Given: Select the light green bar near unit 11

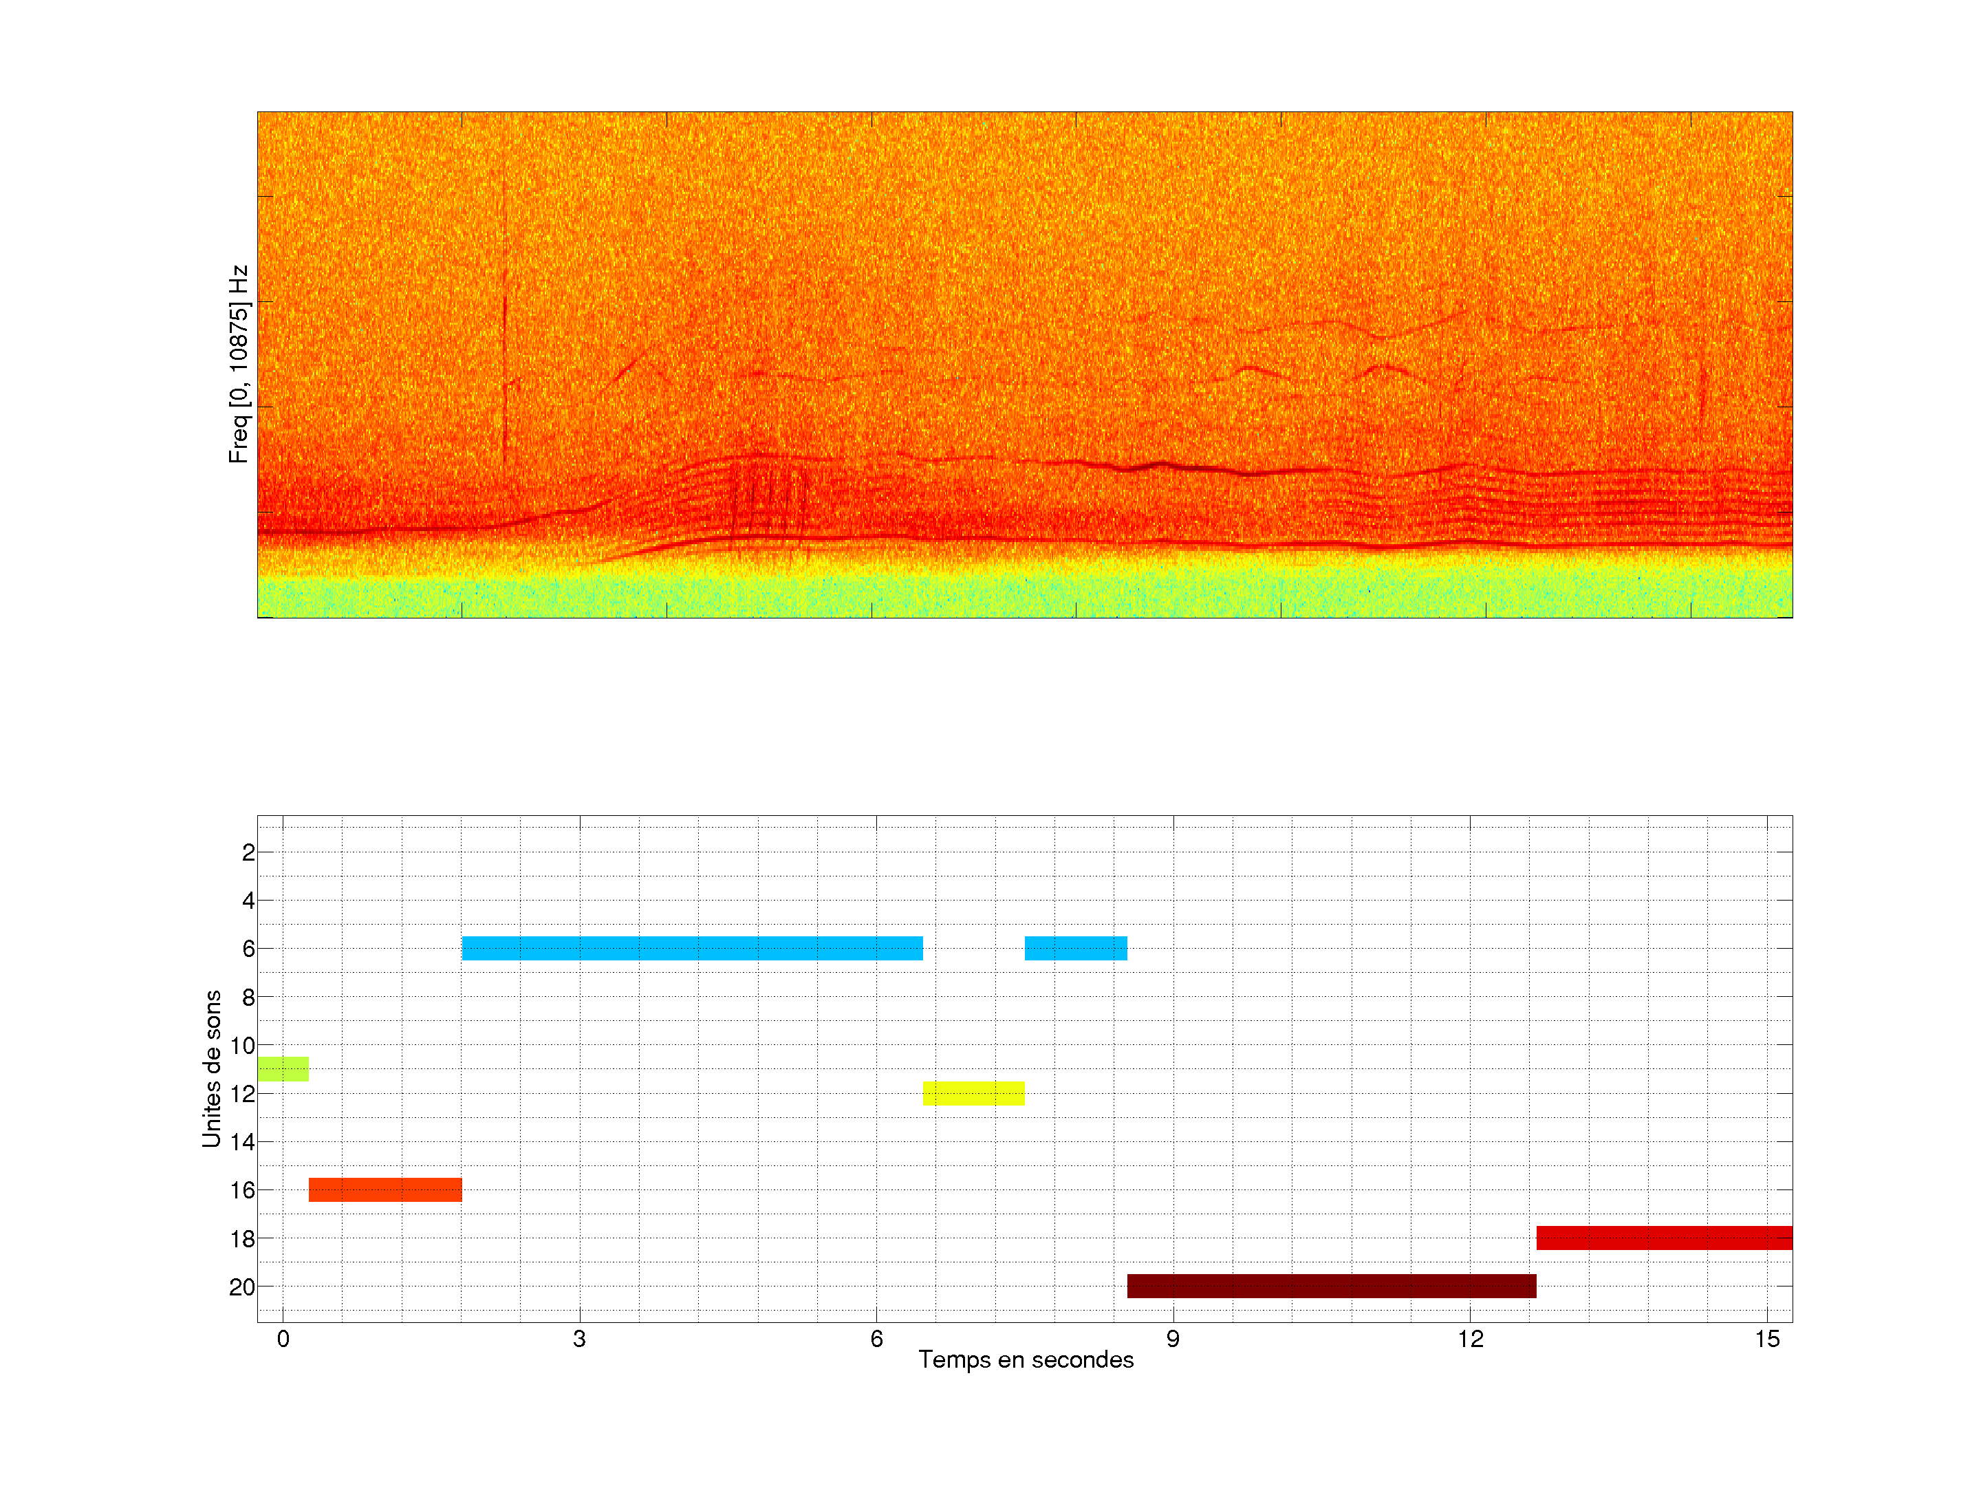Looking at the screenshot, I should pos(283,1068).
